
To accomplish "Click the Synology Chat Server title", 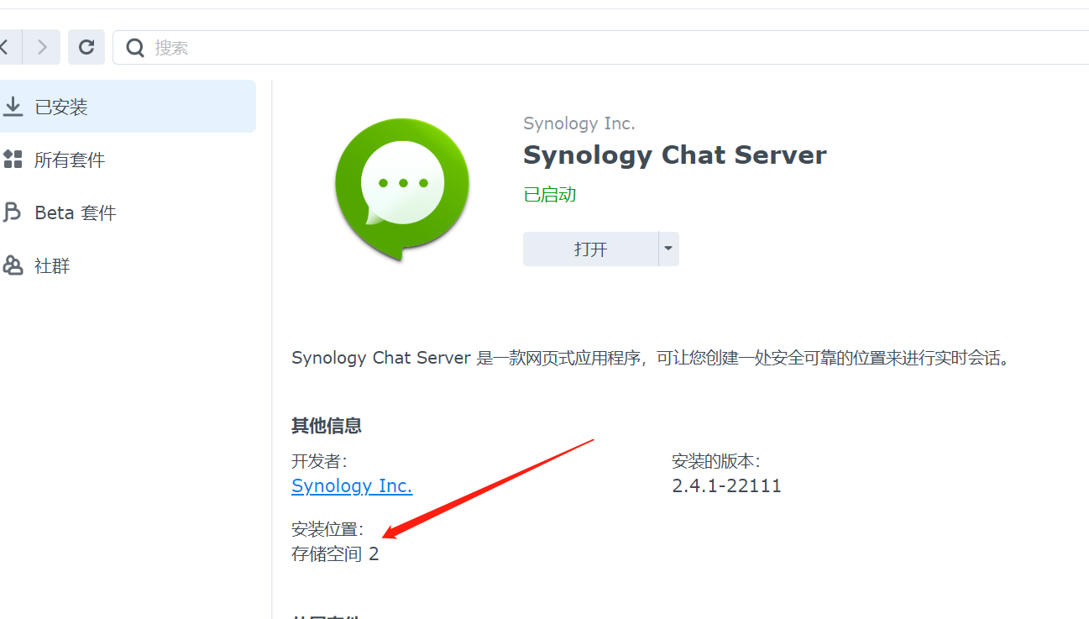I will [675, 155].
